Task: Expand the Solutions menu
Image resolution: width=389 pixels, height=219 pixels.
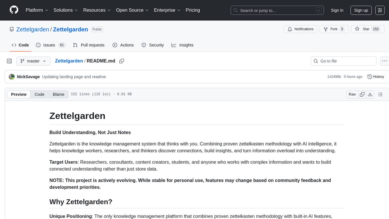Action: pyautogui.click(x=66, y=10)
